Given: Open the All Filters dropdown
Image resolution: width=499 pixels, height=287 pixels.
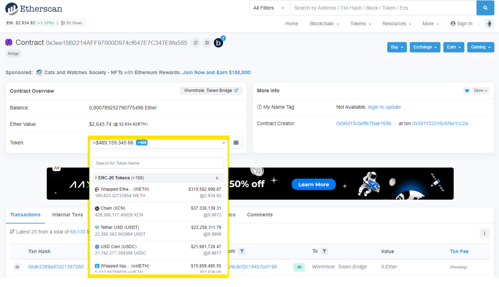Looking at the screenshot, I should [269, 8].
